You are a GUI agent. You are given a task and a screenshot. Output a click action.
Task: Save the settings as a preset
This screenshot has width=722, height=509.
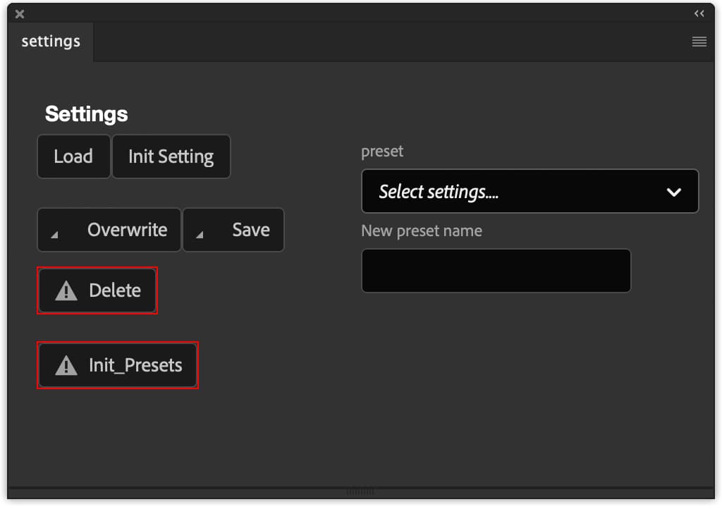click(x=250, y=230)
